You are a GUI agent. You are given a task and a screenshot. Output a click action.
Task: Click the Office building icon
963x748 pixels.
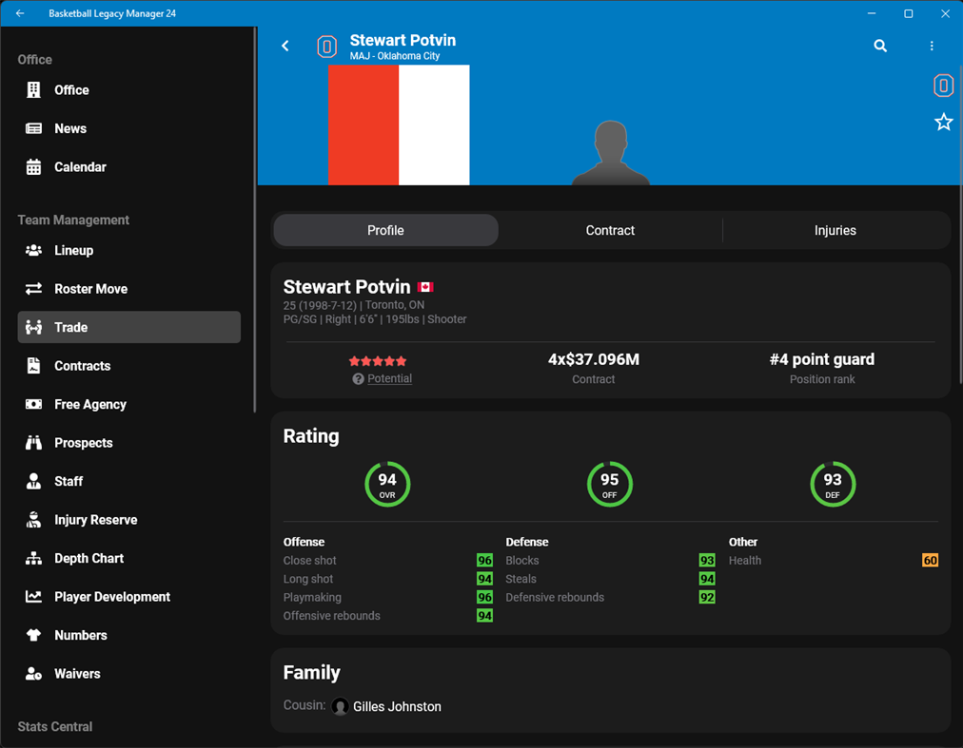click(x=33, y=90)
